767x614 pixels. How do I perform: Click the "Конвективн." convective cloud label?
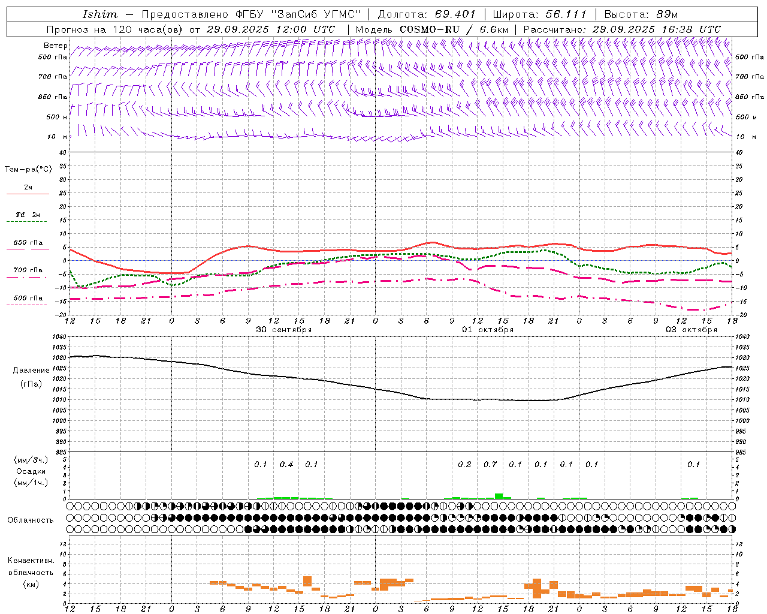[x=31, y=561]
